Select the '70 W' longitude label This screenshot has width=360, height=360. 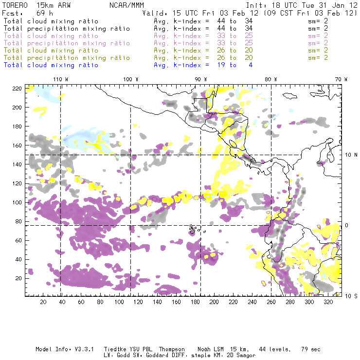point(341,79)
